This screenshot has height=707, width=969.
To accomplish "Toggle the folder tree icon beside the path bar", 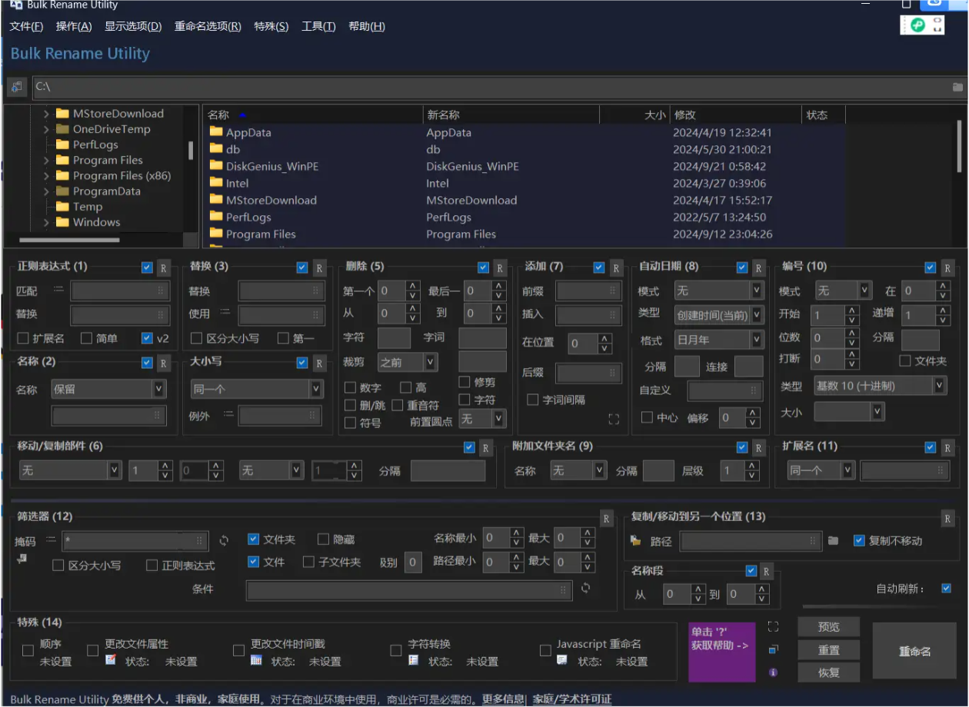I will [16, 86].
